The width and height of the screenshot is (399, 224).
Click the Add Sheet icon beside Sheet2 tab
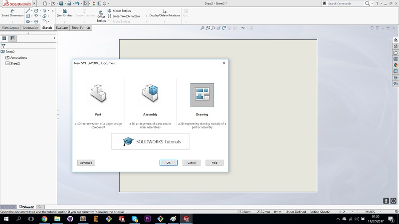pos(40,207)
